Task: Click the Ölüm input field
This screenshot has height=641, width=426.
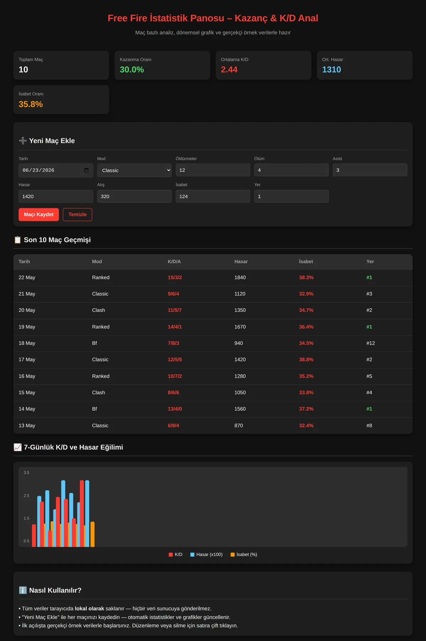Action: [291, 170]
